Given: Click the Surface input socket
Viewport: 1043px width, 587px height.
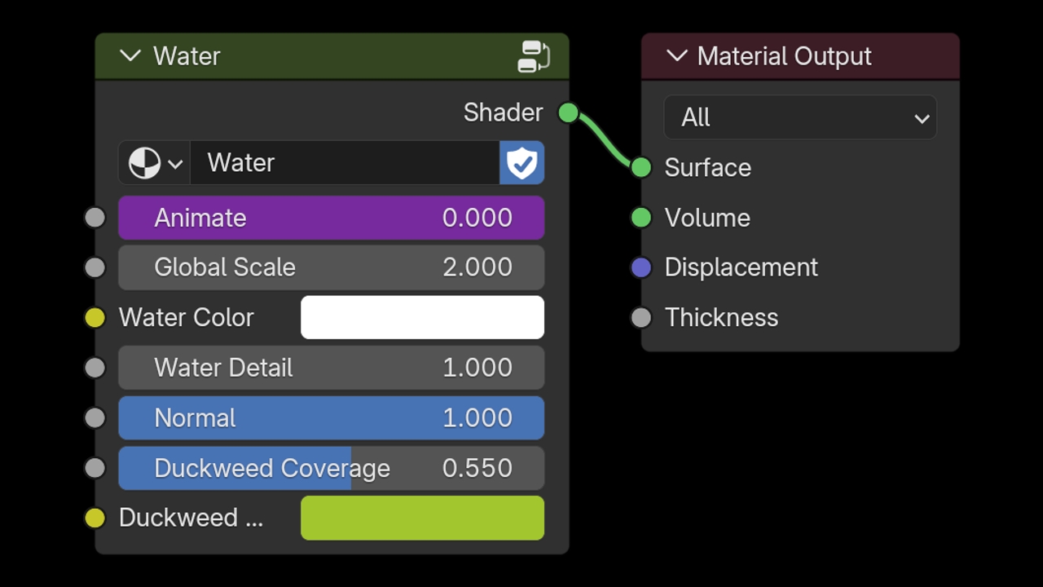Looking at the screenshot, I should [641, 167].
